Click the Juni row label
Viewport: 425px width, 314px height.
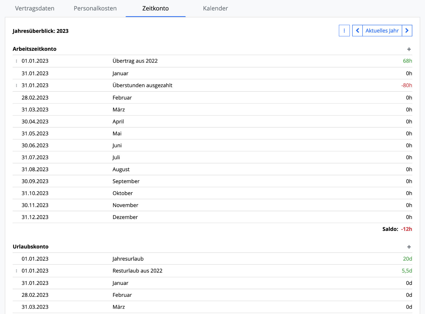(117, 146)
